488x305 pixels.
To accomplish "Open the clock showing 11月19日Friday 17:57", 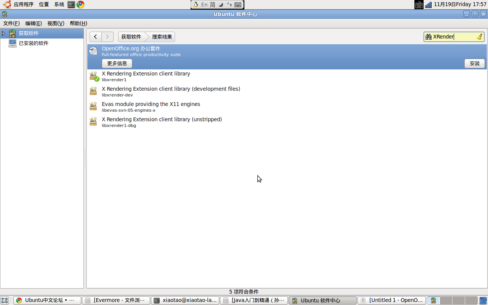I will coord(460,5).
